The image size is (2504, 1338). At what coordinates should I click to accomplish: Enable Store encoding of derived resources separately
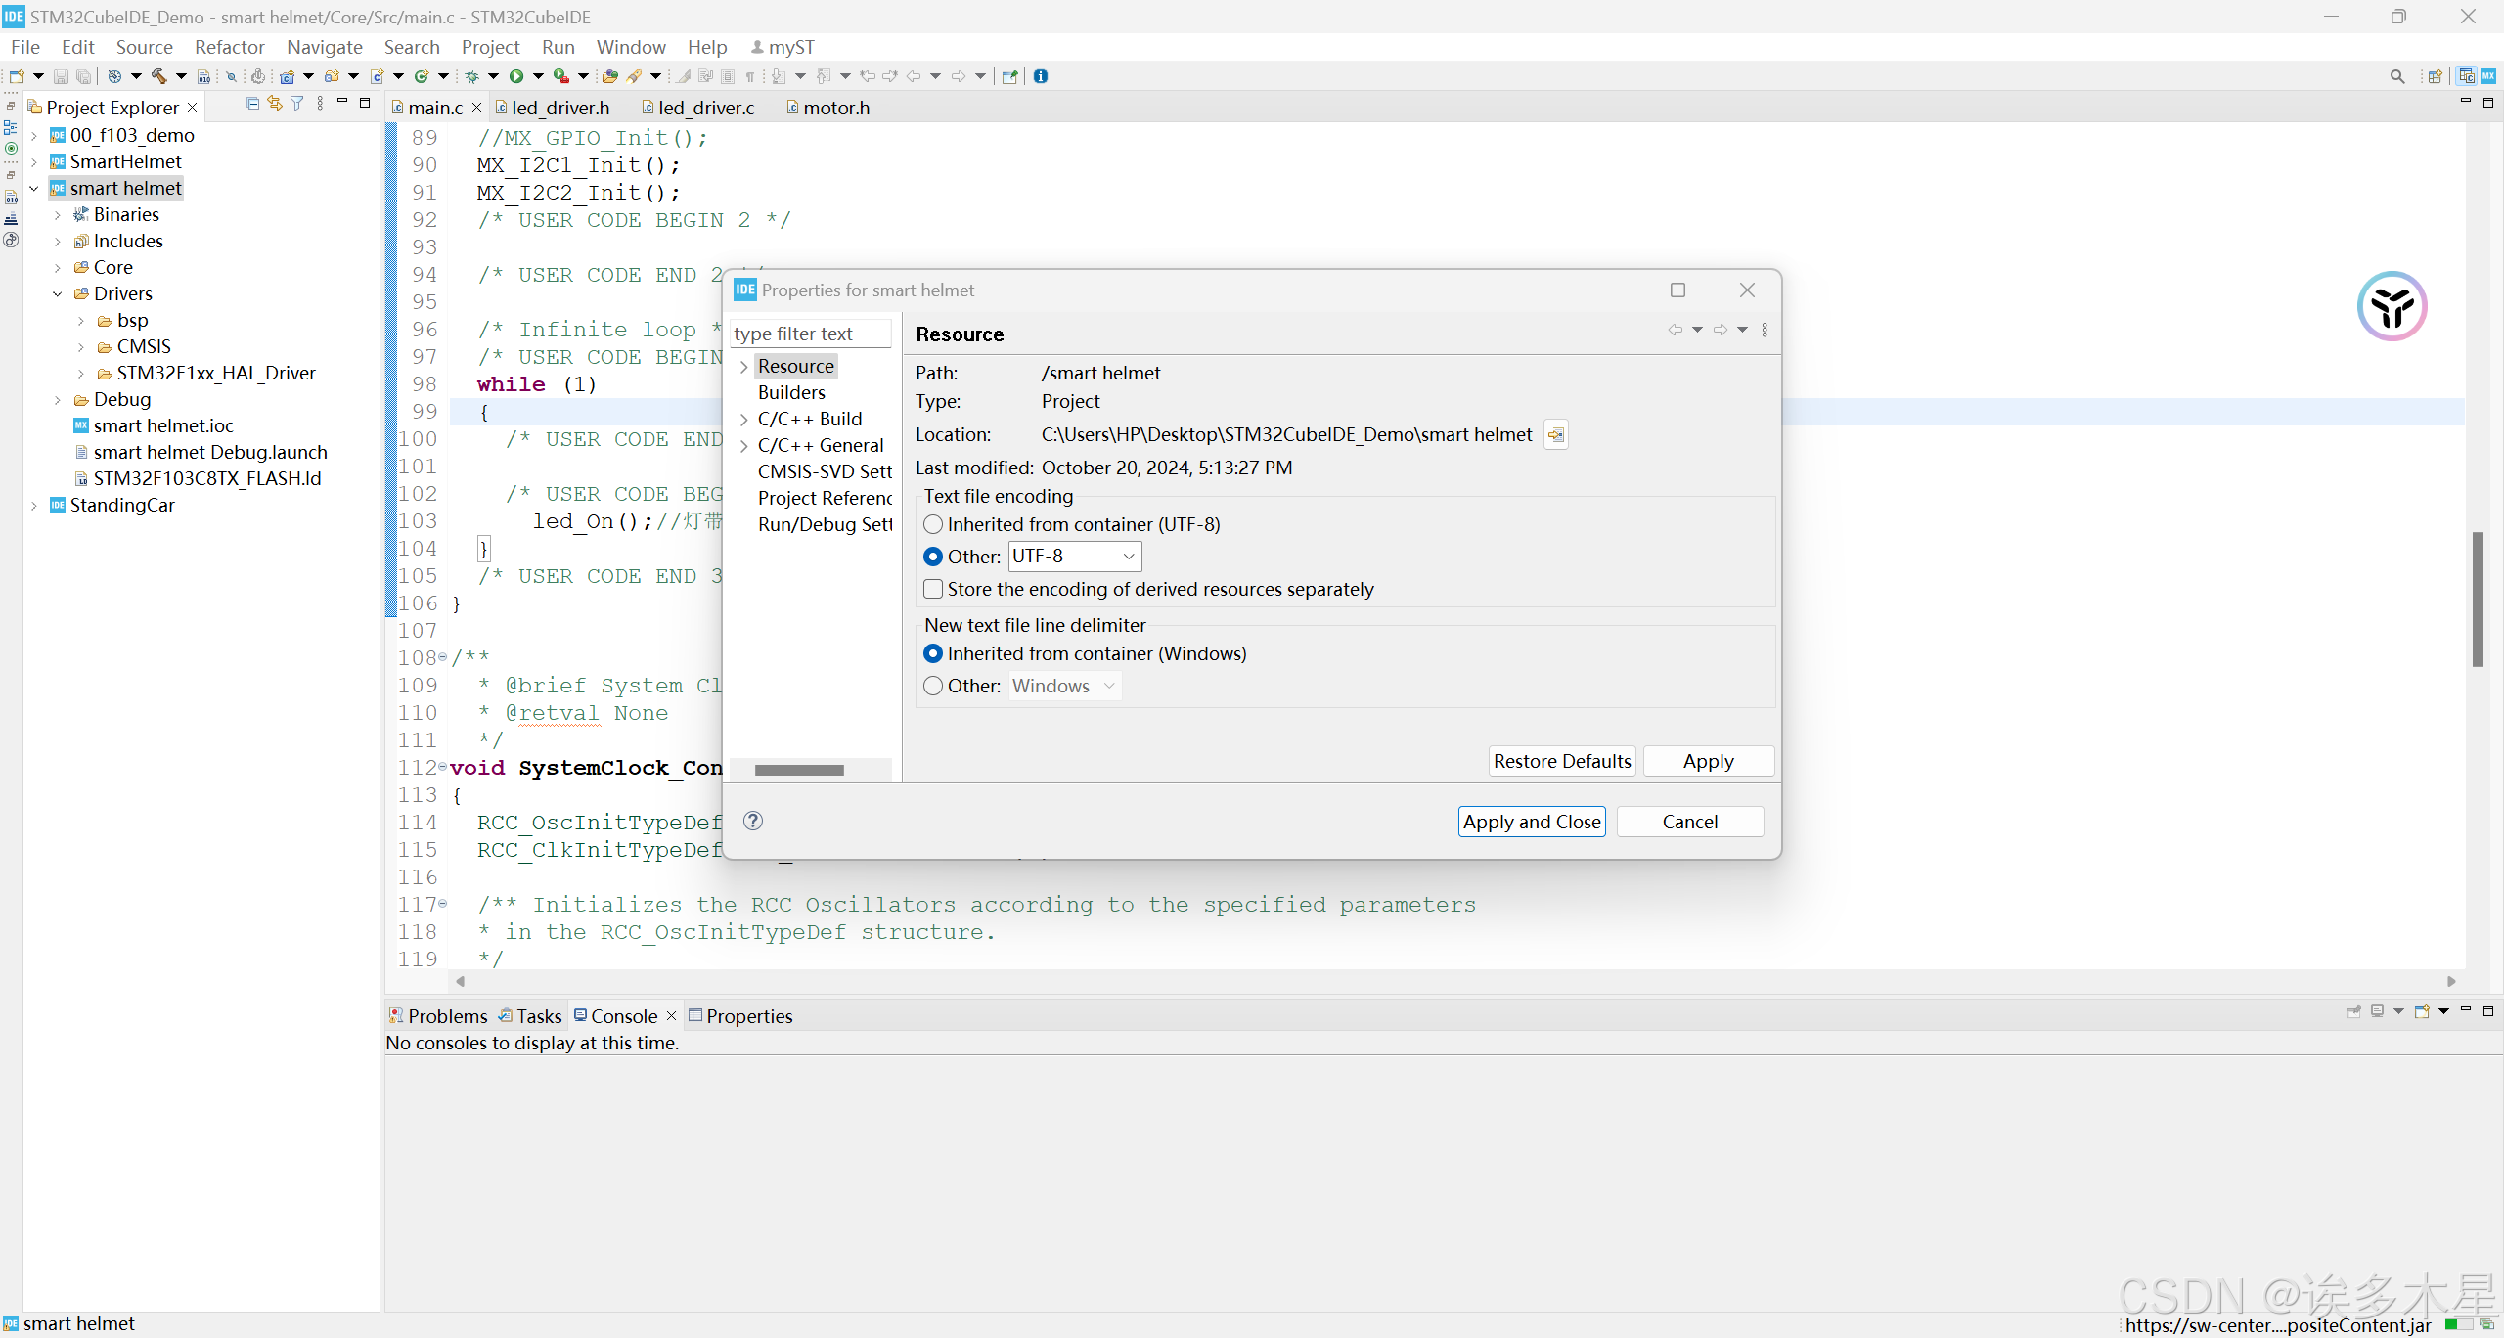tap(933, 590)
